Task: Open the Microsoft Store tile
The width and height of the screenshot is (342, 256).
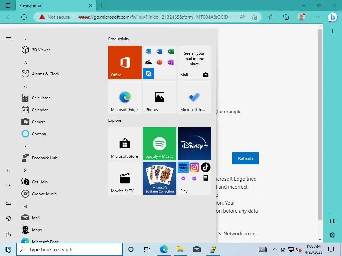Action: point(125,144)
